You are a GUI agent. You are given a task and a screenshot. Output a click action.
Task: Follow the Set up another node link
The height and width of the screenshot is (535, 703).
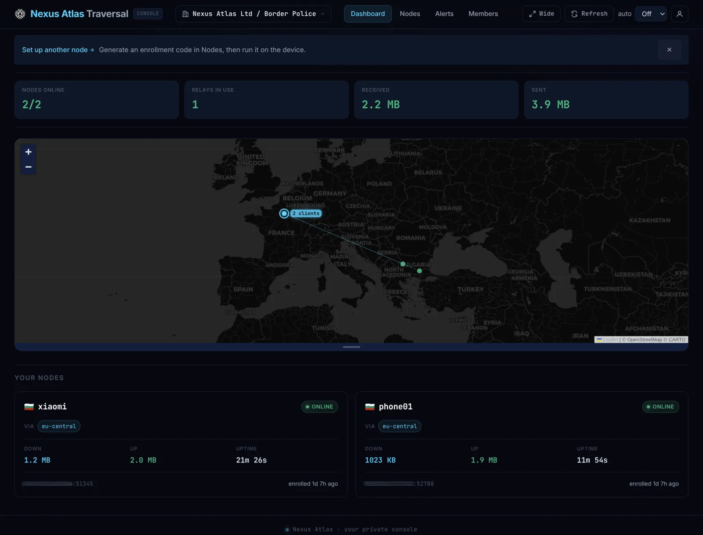coord(58,50)
